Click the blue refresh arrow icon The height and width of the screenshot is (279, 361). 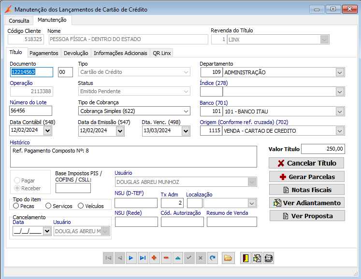click(213, 258)
